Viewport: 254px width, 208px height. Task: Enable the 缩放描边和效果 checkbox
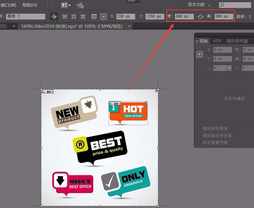coord(199,136)
